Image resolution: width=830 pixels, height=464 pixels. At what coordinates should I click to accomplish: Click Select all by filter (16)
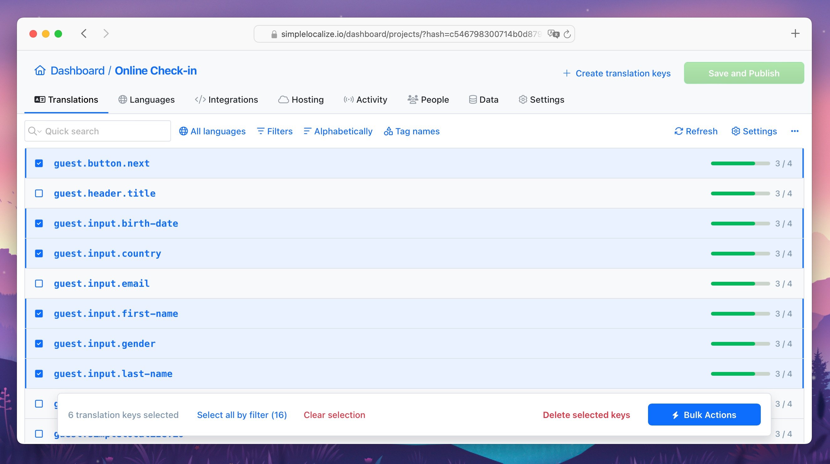[x=242, y=415]
